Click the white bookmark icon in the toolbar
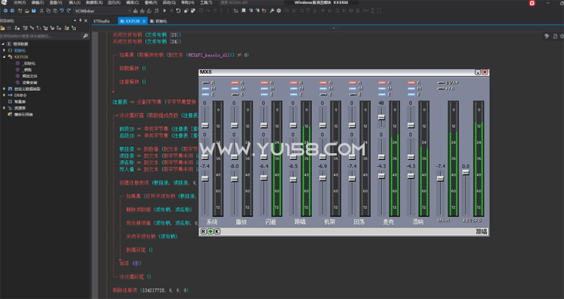The image size is (564, 299). (x=244, y=11)
